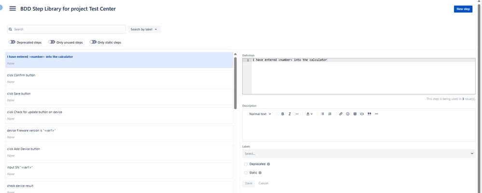Image resolution: width=482 pixels, height=193 pixels.
Task: Open the hamburger navigation menu
Action: point(13,9)
